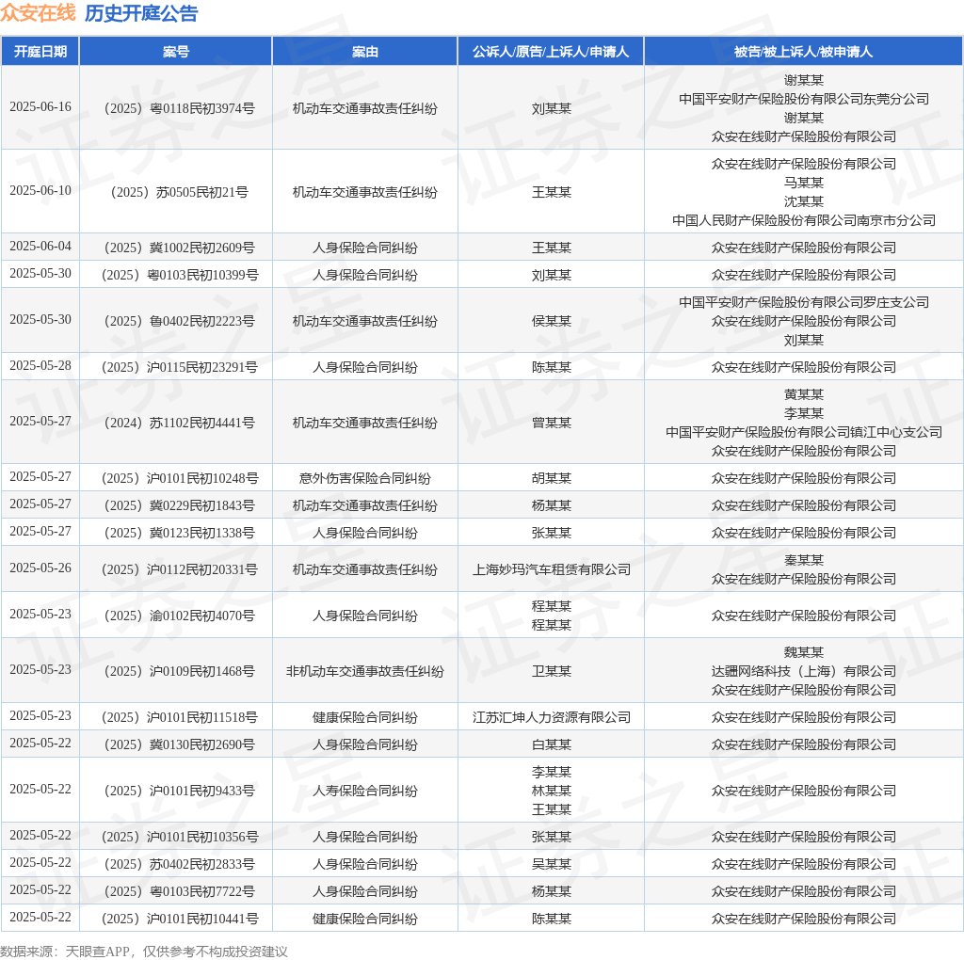Click the date 2025-06-04
964x960 pixels.
pyautogui.click(x=40, y=246)
